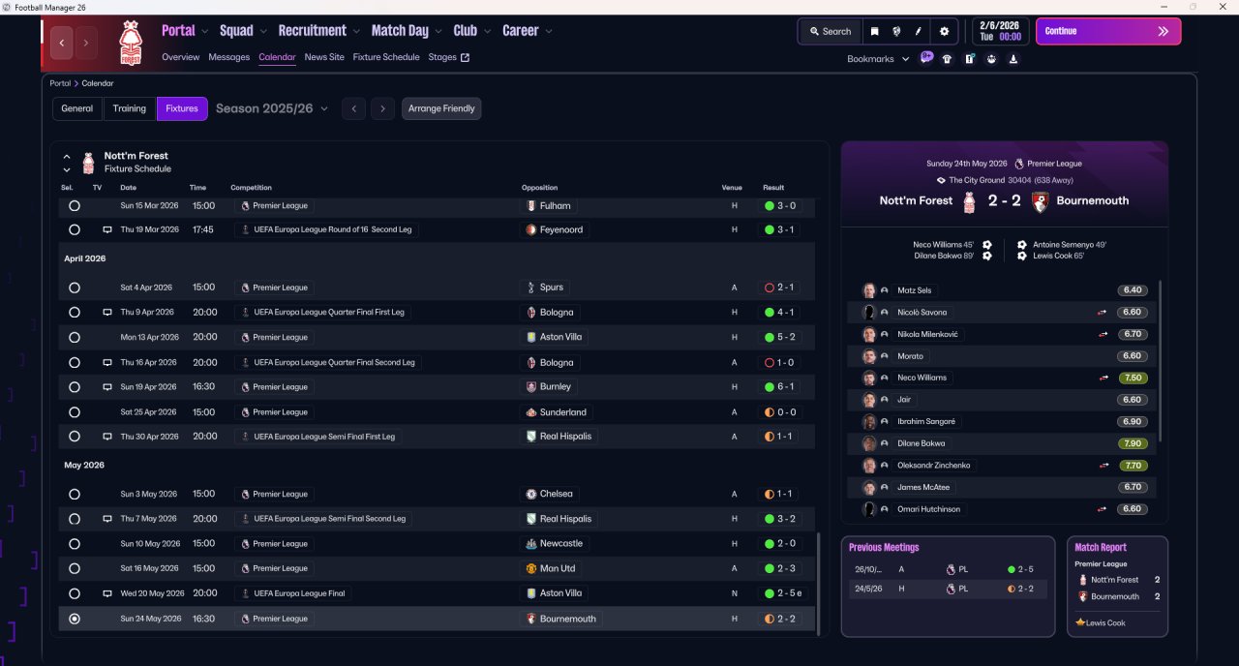Open the messages chat bubble with 9+ badge

tap(926, 58)
